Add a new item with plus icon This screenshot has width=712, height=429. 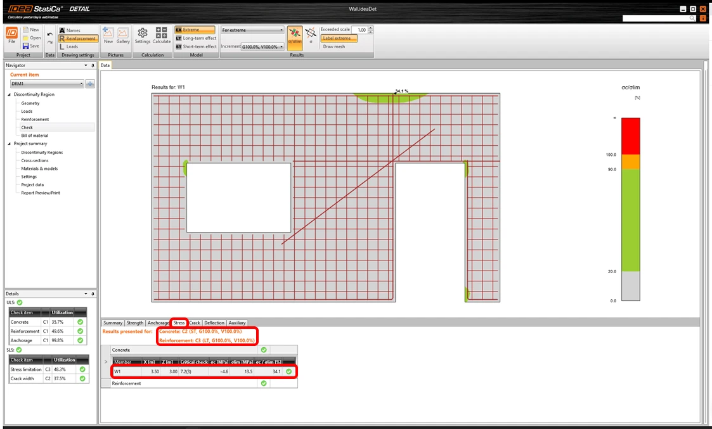click(90, 84)
